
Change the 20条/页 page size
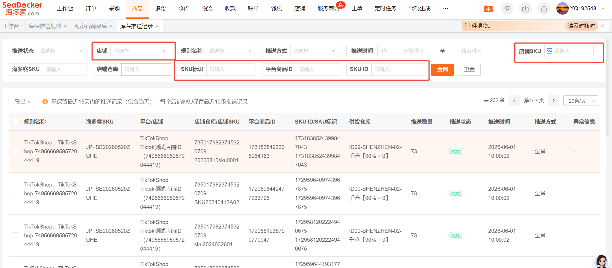[x=580, y=101]
